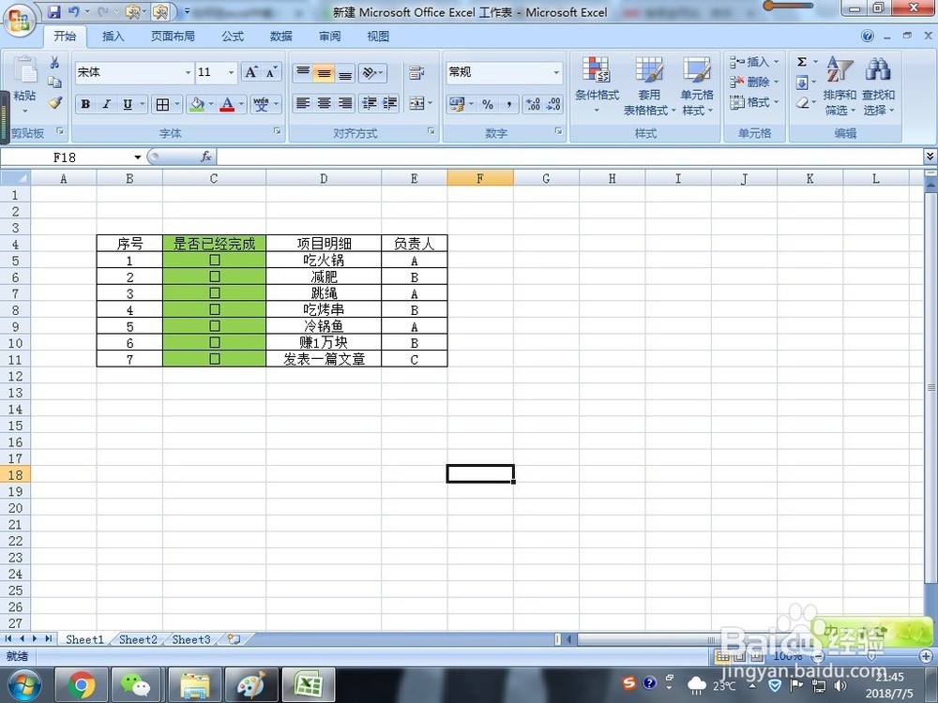938x703 pixels.
Task: Insert a new worksheet tab button
Action: 234,639
